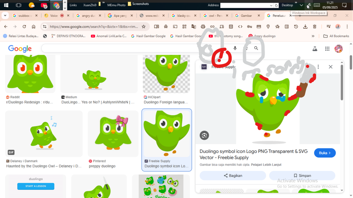Click the Bagikan share button
The width and height of the screenshot is (353, 198).
tap(233, 176)
